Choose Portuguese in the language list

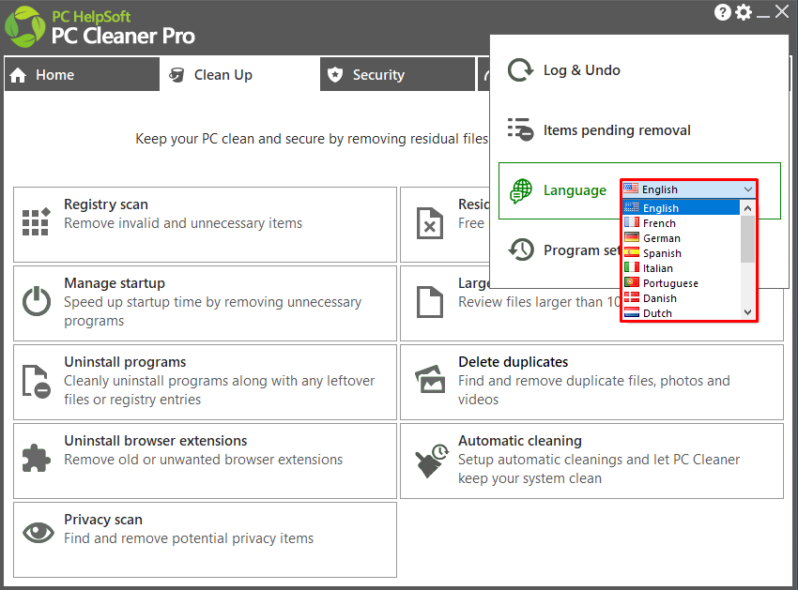point(681,282)
